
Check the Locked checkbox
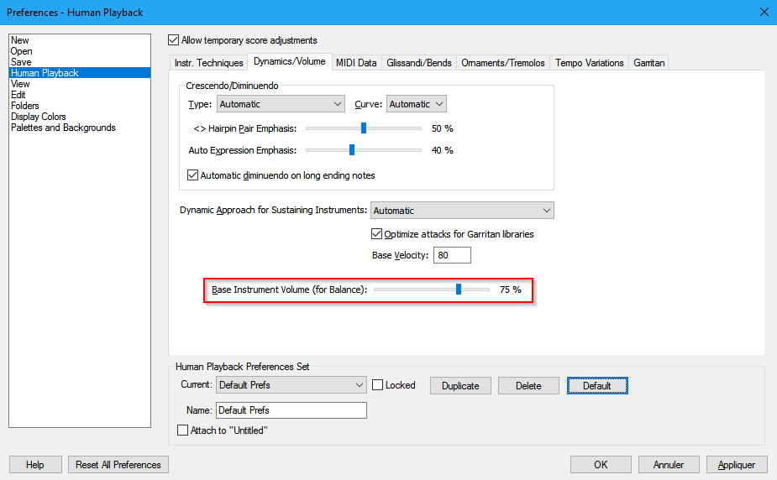378,385
